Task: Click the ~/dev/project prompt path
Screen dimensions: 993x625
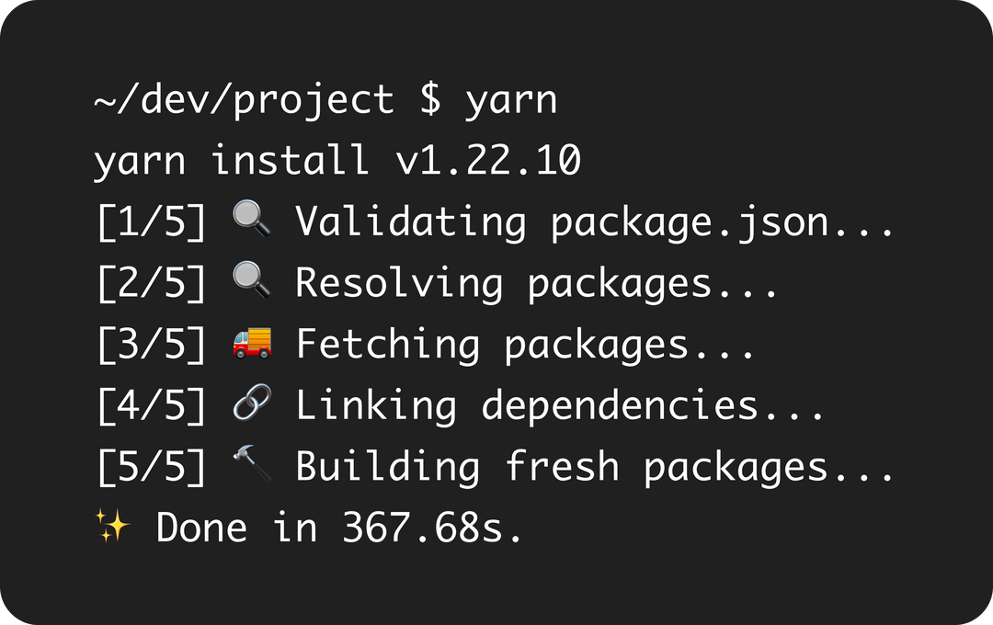Action: click(x=244, y=101)
